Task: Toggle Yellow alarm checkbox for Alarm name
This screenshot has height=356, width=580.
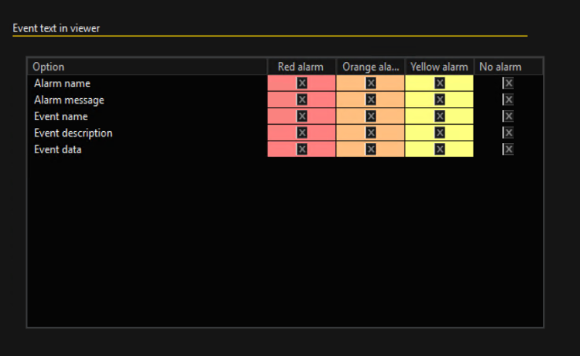Action: (x=439, y=83)
